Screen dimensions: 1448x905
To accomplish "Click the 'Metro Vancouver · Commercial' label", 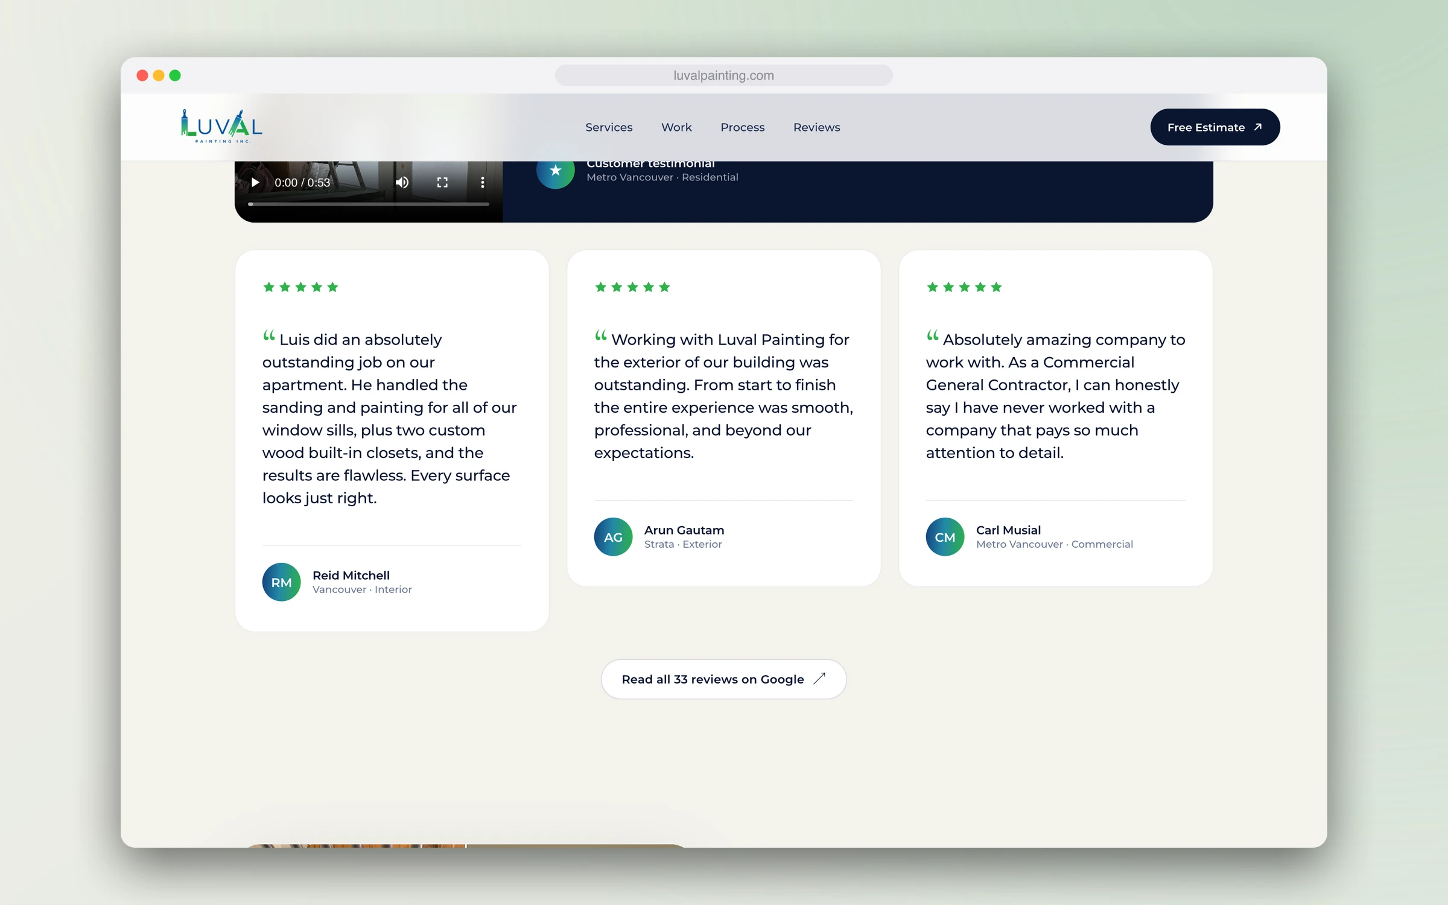I will click(1055, 544).
